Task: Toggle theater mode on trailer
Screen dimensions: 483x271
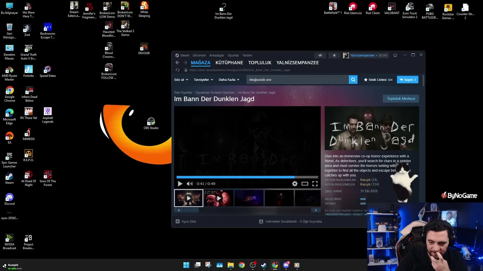Action: 305,184
